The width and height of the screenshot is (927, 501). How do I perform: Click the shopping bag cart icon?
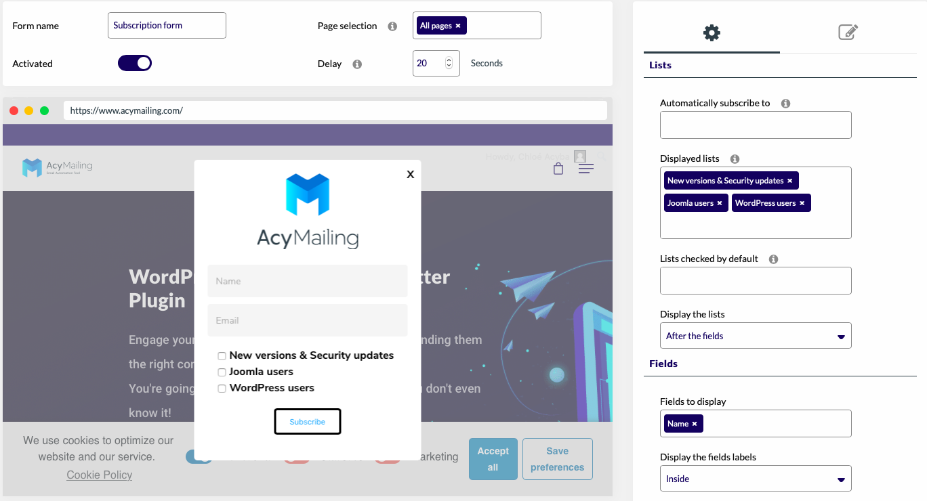[558, 169]
